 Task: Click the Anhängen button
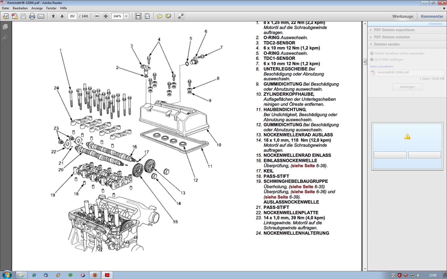pyautogui.click(x=407, y=87)
